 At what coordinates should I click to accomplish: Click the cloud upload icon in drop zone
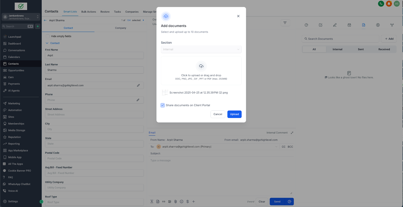click(x=201, y=66)
